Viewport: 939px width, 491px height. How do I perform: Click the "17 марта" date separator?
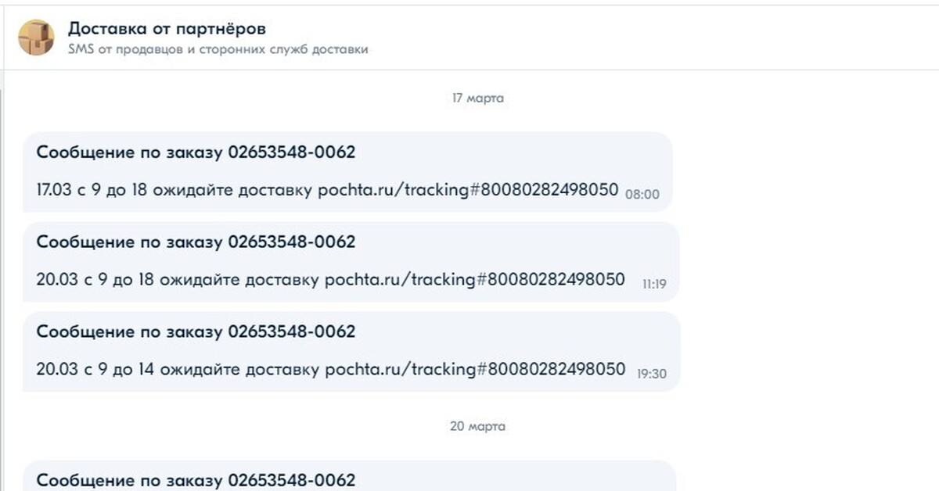pyautogui.click(x=477, y=99)
